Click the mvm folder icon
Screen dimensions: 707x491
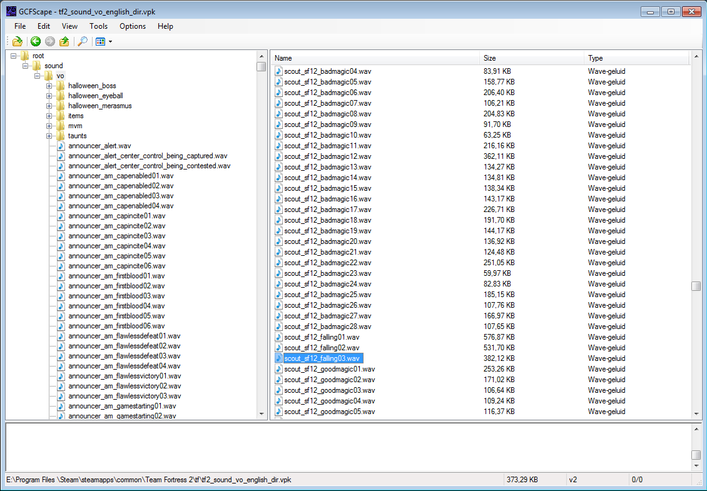61,126
